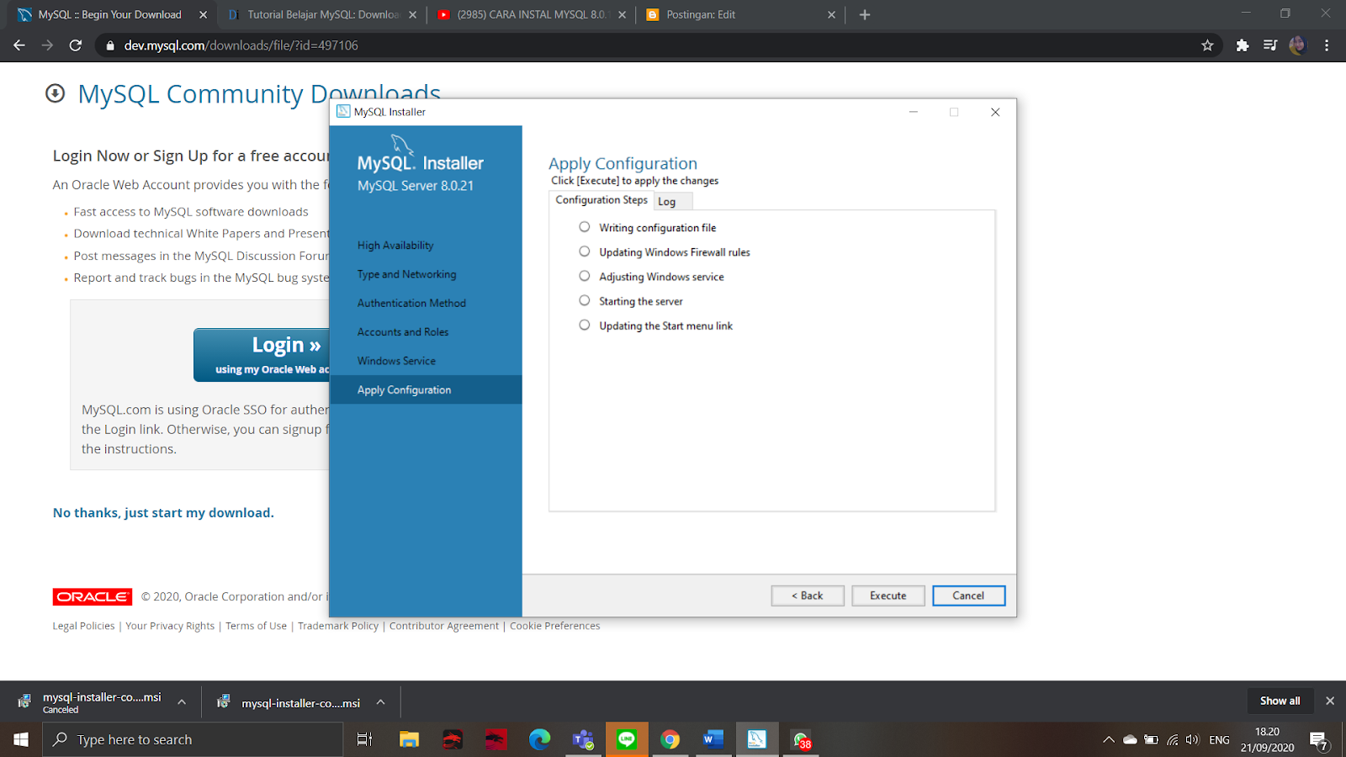Select Adjusting Windows service radio step

coord(585,276)
